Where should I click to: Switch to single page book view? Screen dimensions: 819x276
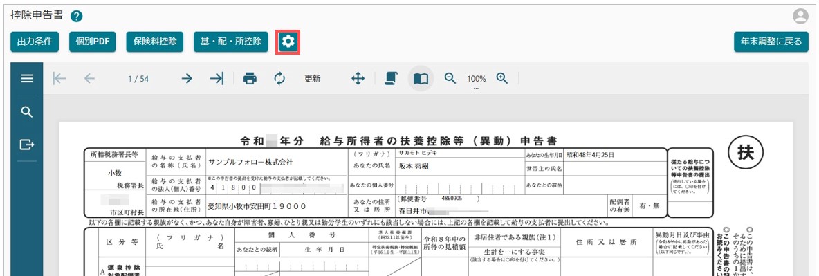(x=421, y=78)
